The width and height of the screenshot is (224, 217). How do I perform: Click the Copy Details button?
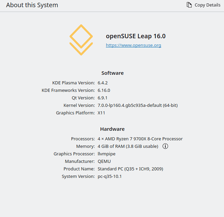point(203,5)
